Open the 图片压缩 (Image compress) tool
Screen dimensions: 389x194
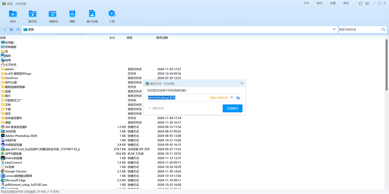coord(92,14)
